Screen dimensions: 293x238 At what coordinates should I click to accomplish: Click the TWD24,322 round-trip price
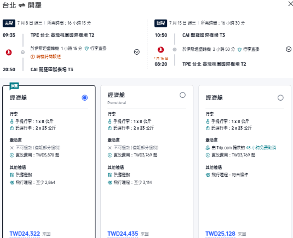pyautogui.click(x=25, y=234)
